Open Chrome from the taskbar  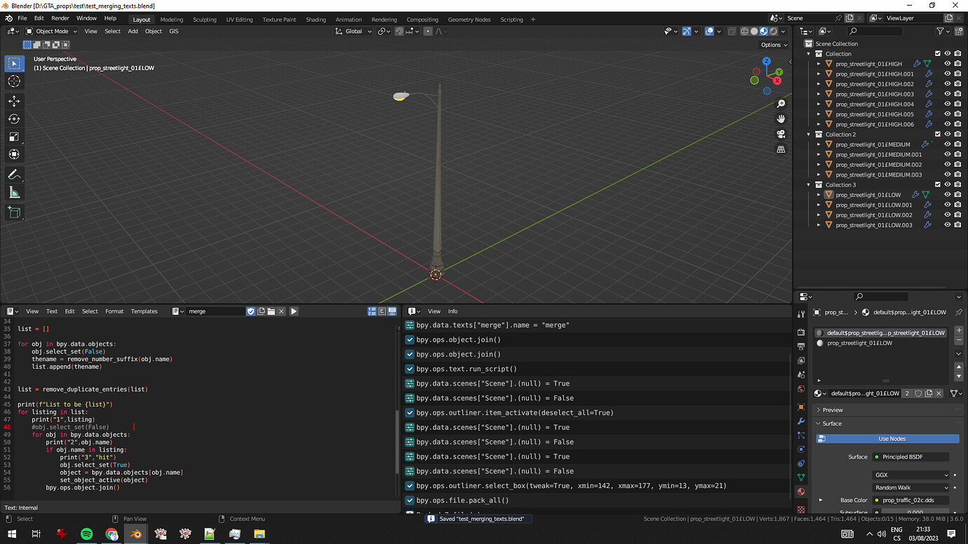pos(112,534)
